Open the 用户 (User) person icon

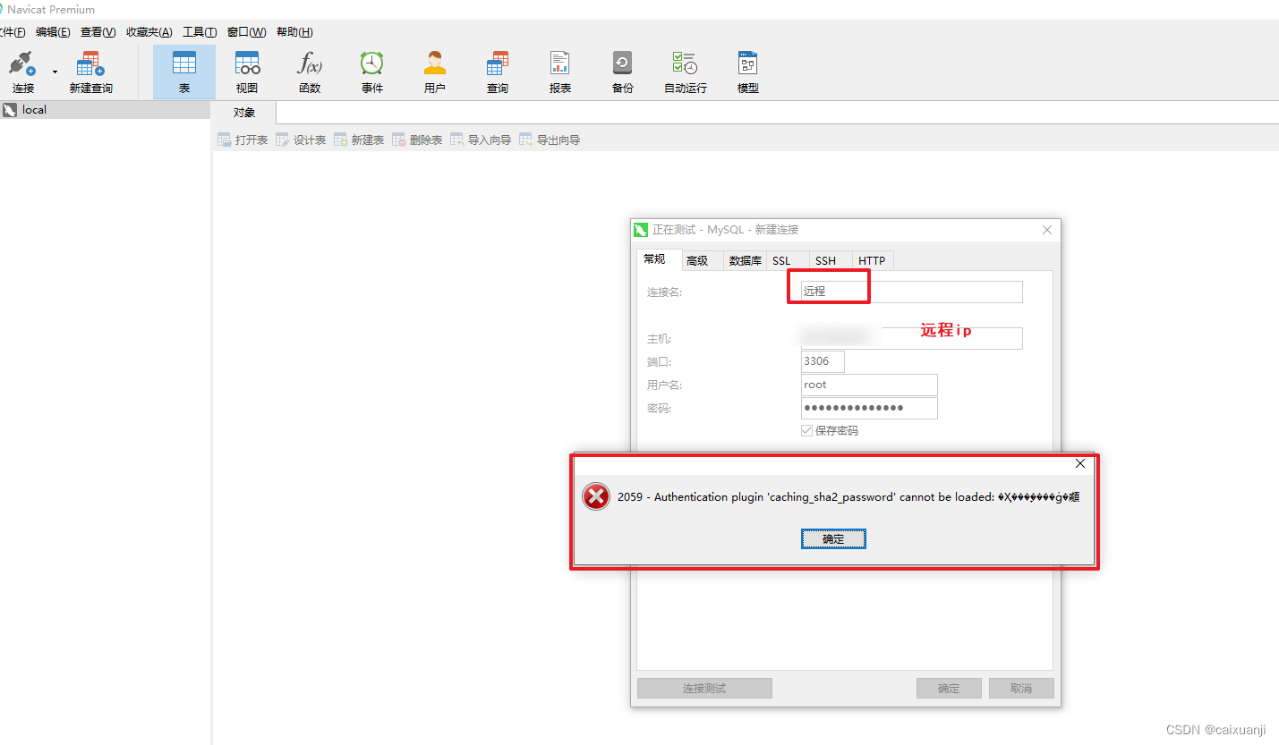[435, 64]
